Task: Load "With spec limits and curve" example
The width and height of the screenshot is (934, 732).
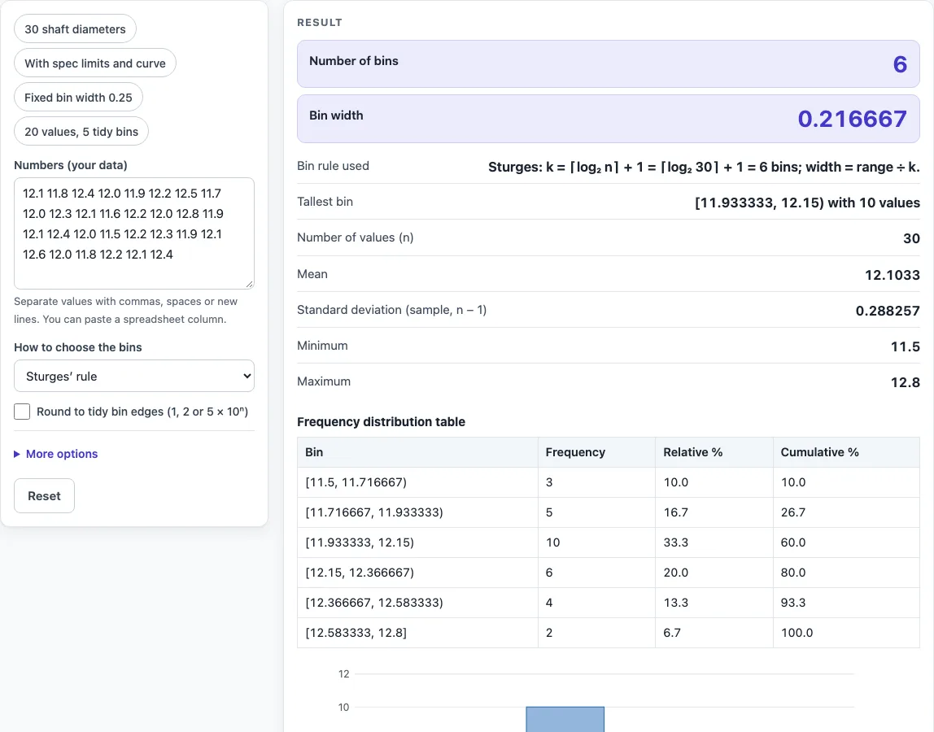Action: [94, 63]
